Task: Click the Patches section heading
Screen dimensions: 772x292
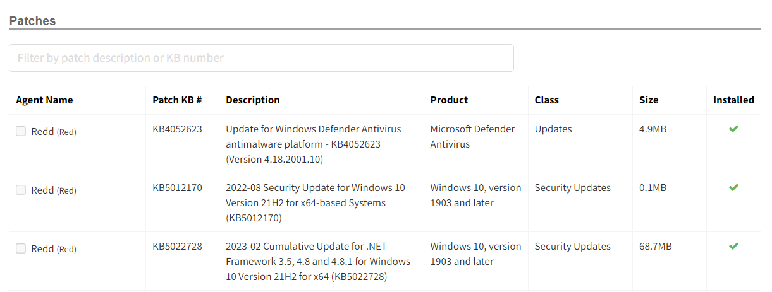Action: [x=32, y=21]
